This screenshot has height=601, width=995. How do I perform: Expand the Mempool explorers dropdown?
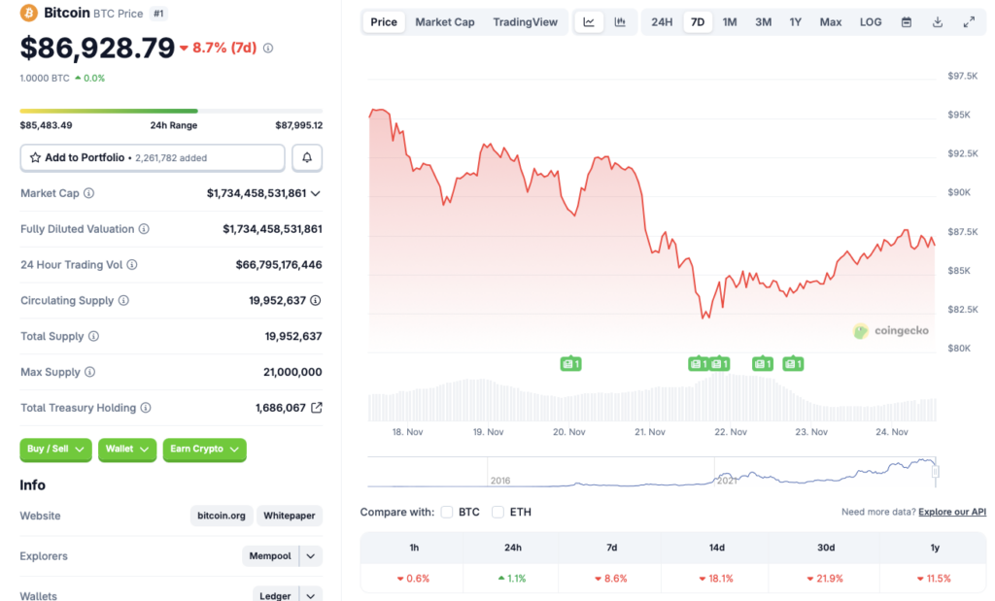coord(282,555)
